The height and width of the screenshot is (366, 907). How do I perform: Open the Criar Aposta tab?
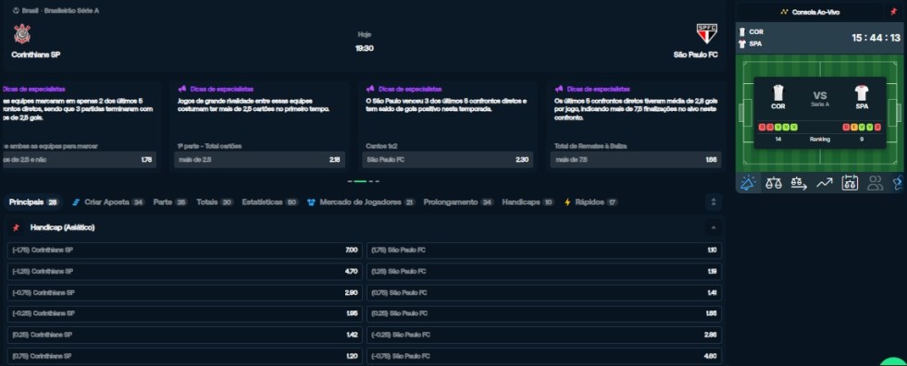coord(108,202)
